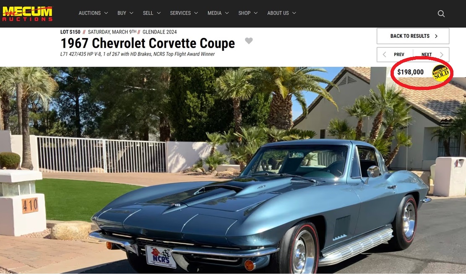Expand the Services dropdown chevron
This screenshot has width=466, height=274.
pyautogui.click(x=196, y=13)
